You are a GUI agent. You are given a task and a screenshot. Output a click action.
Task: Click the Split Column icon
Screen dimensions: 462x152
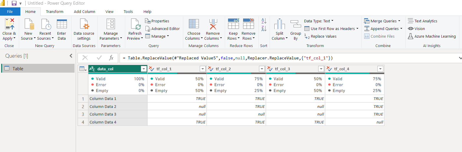click(279, 24)
